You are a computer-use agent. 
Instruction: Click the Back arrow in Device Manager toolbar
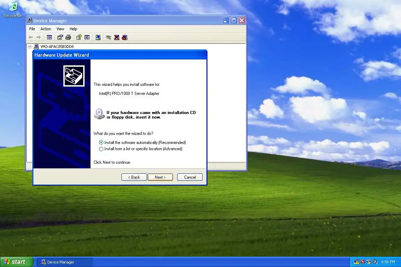tap(31, 37)
